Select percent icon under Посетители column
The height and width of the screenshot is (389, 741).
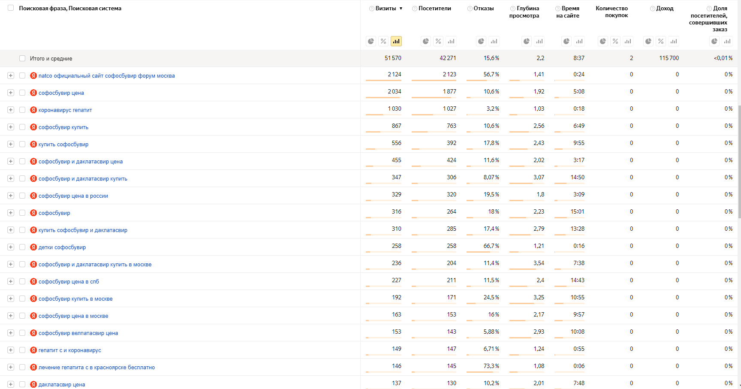[438, 41]
